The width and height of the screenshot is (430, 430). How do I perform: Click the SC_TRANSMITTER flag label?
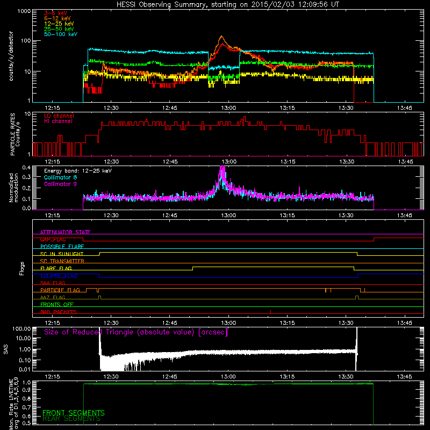[x=62, y=261]
